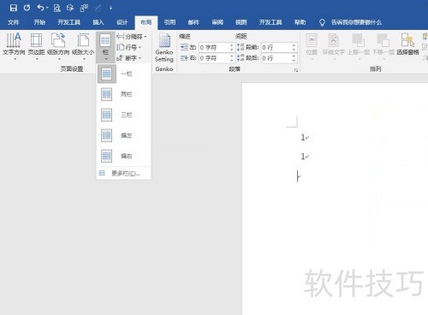The height and width of the screenshot is (315, 428).
Task: Increase the left indent with spinner arrow
Action: pos(232,45)
